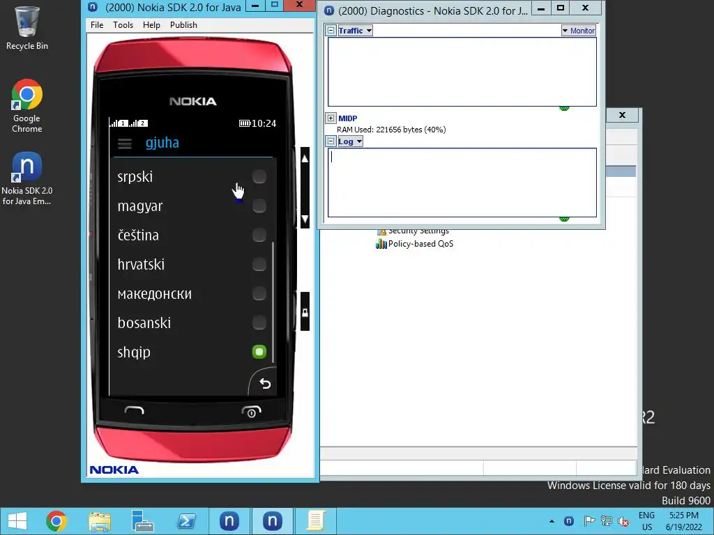Viewport: 714px width, 535px height.
Task: Click the Windows Start button
Action: (17, 521)
